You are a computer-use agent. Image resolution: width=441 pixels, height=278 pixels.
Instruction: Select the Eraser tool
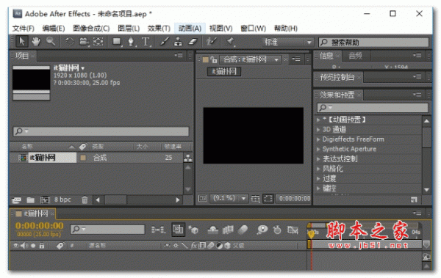(x=193, y=42)
